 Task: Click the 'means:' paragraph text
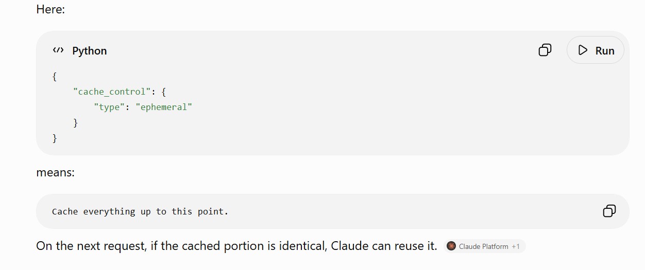pos(56,172)
